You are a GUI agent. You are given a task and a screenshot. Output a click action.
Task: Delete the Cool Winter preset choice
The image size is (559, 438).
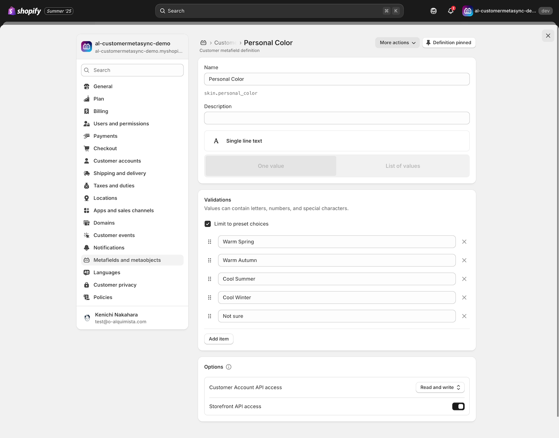point(464,298)
